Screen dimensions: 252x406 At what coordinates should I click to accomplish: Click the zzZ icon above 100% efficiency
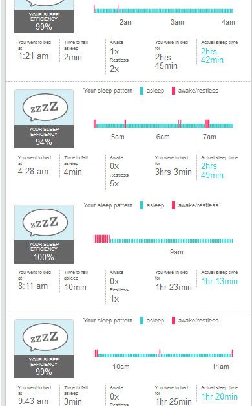coord(45,222)
